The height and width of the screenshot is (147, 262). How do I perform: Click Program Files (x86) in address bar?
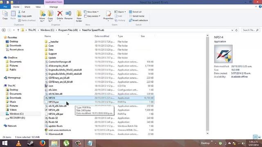click(x=68, y=30)
